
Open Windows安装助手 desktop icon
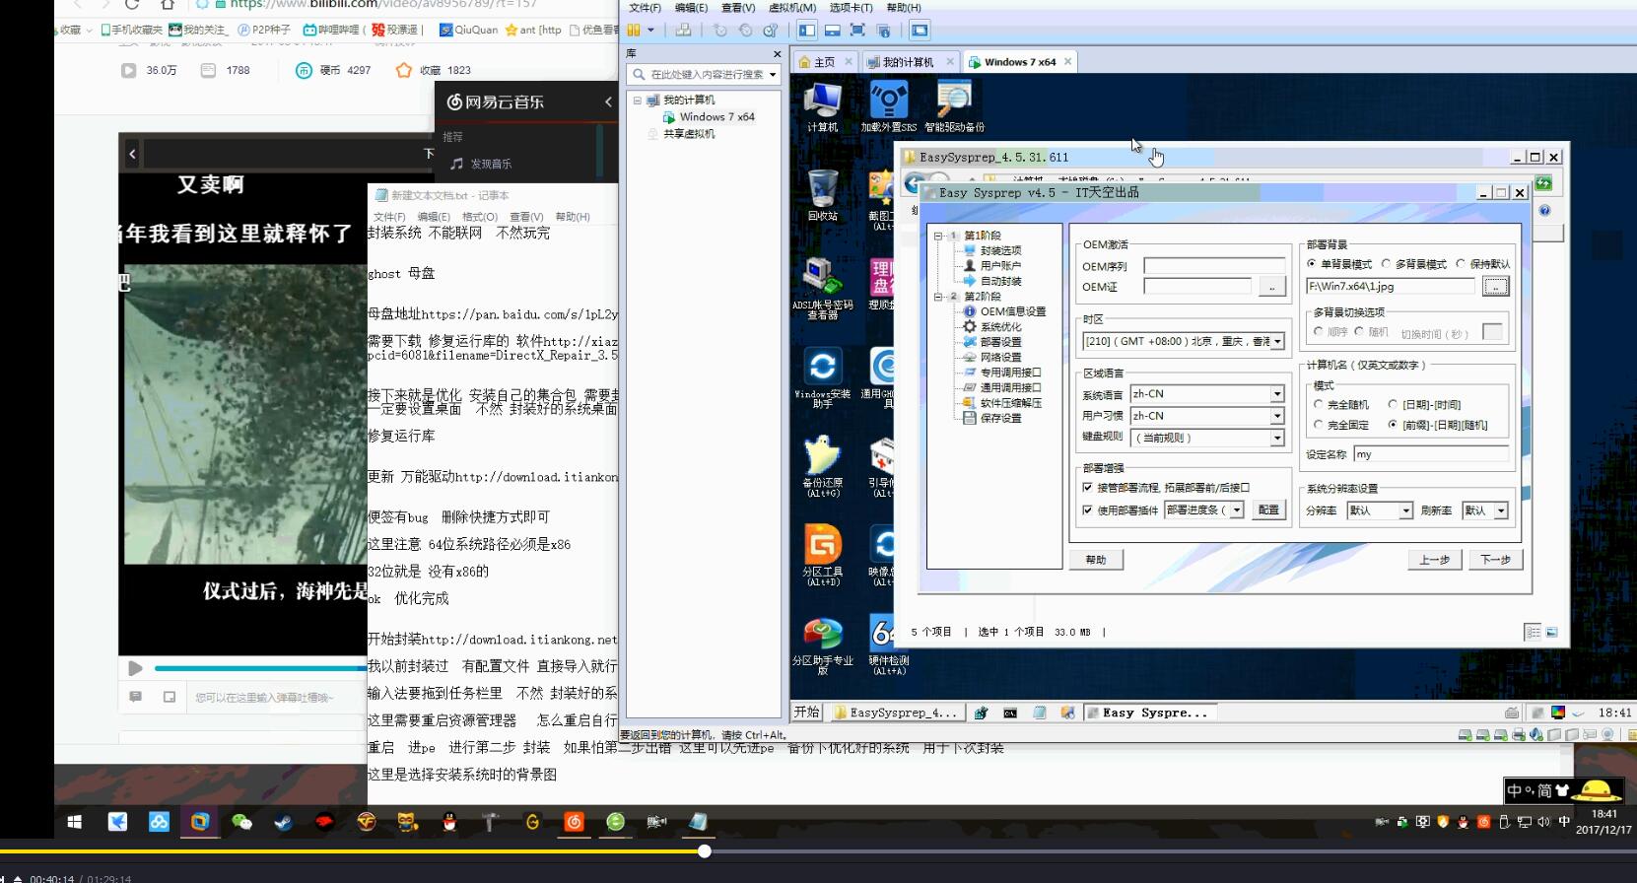pyautogui.click(x=822, y=376)
